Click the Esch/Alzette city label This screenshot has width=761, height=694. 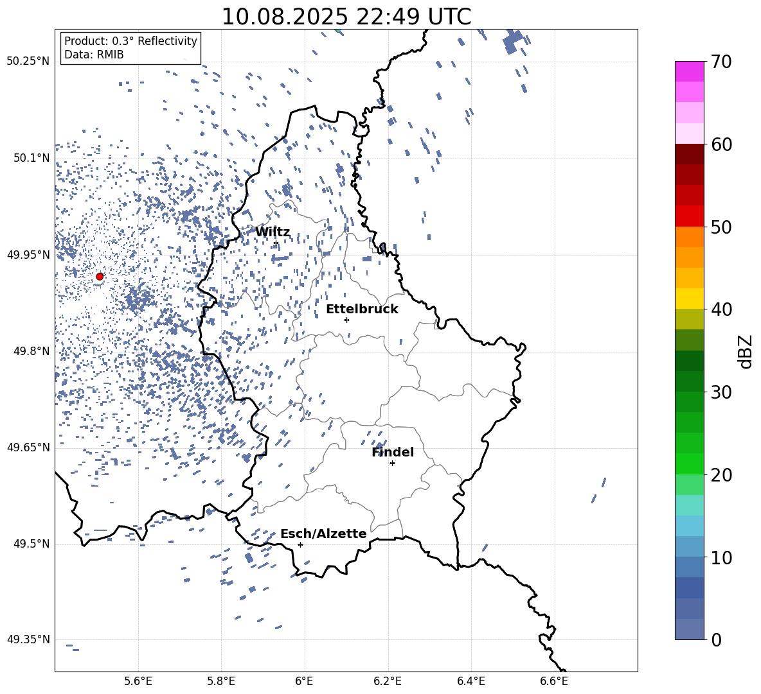[x=323, y=534]
